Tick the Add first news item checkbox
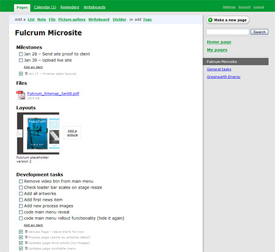The height and width of the screenshot is (252, 275). pos(21,200)
